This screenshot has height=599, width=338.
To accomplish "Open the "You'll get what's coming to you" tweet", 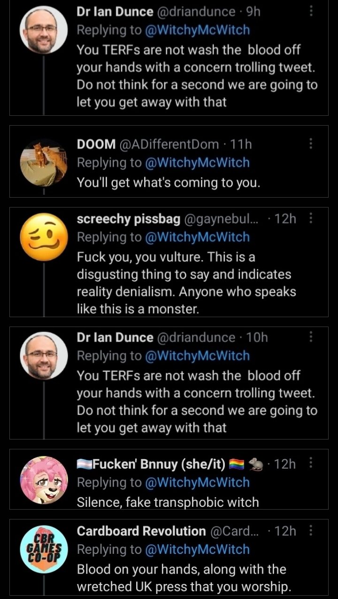I will coord(168,183).
